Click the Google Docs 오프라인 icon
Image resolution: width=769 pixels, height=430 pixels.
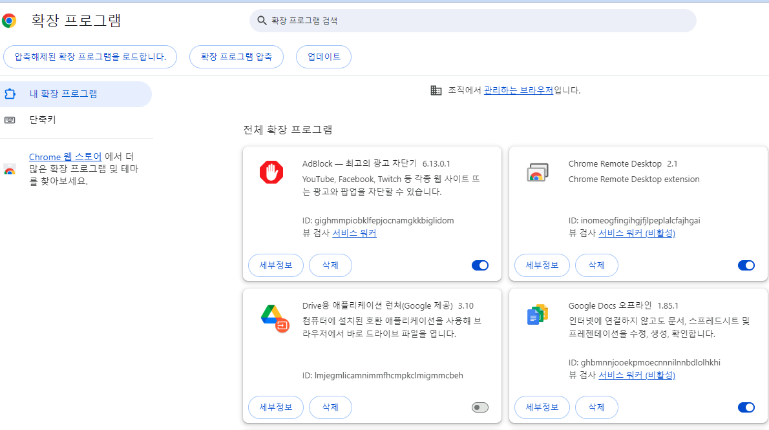(538, 314)
